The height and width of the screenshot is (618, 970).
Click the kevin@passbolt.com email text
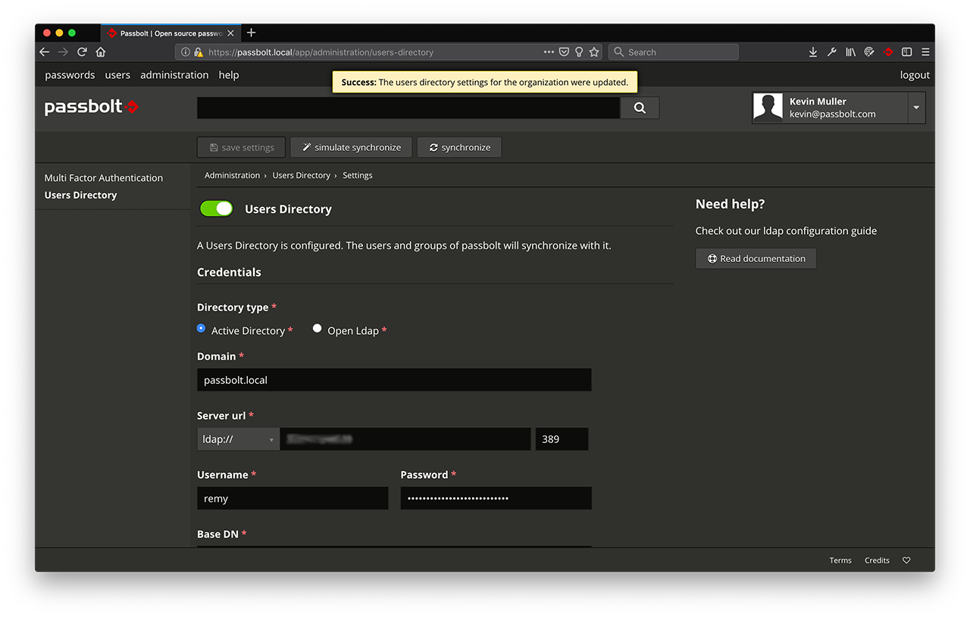(833, 114)
